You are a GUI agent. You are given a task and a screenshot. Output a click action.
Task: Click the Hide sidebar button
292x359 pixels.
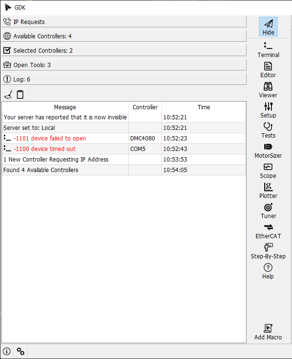[268, 27]
